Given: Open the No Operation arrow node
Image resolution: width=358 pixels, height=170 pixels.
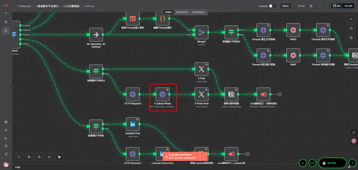Looking at the screenshot, I should coord(96,35).
